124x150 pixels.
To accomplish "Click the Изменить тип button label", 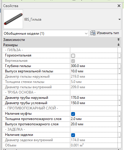I will click(x=108, y=33).
